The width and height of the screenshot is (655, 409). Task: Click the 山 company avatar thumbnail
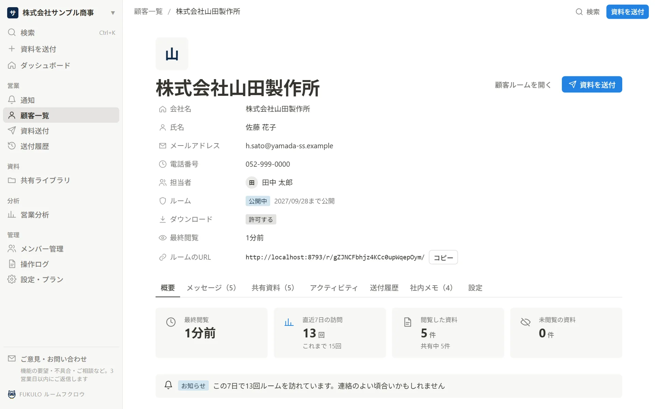click(172, 54)
